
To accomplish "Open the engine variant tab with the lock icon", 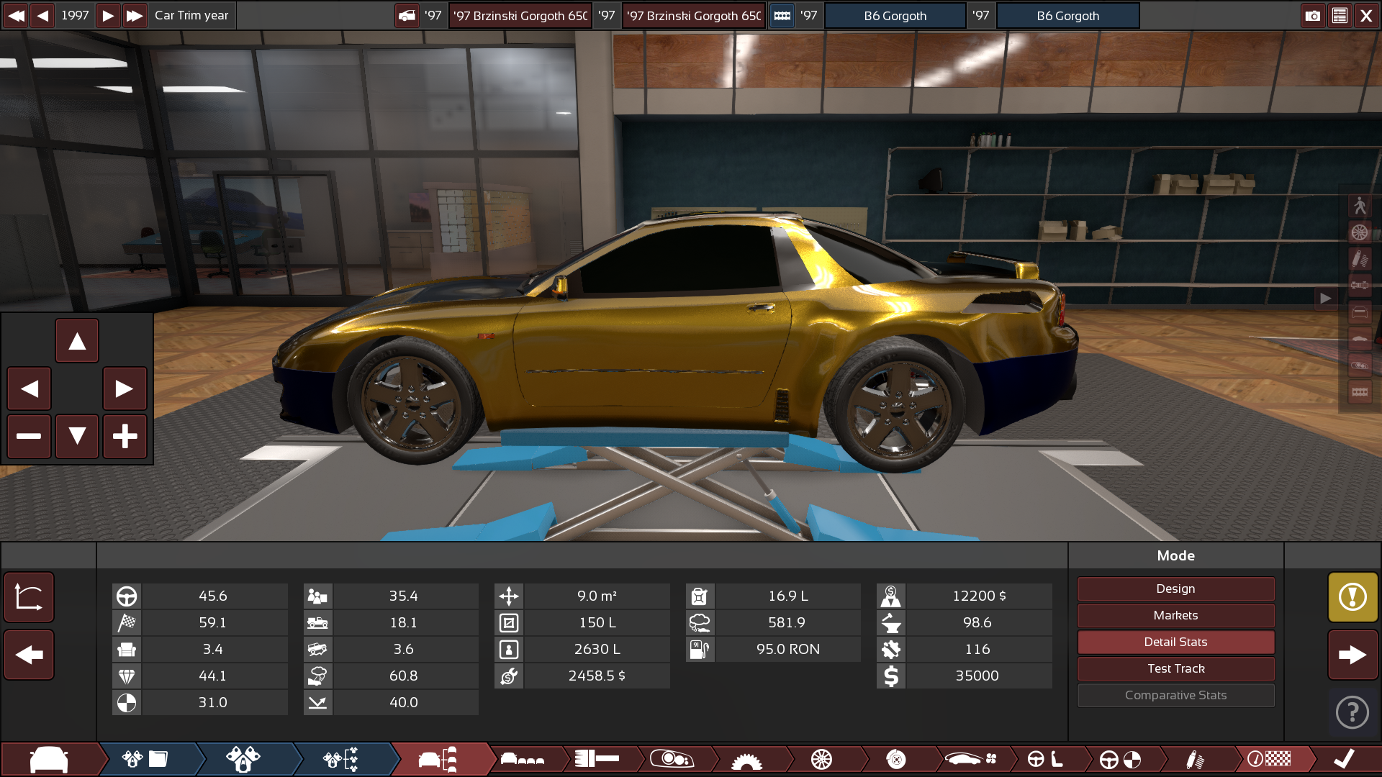I will pos(243,759).
